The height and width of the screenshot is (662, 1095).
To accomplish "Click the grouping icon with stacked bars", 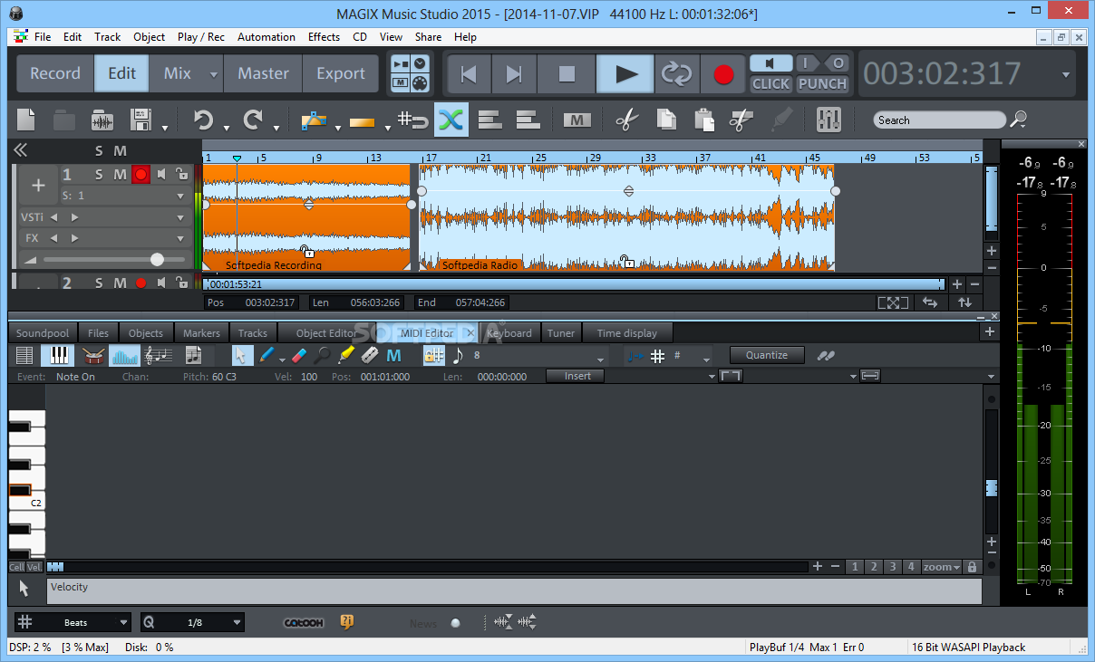I will 489,120.
